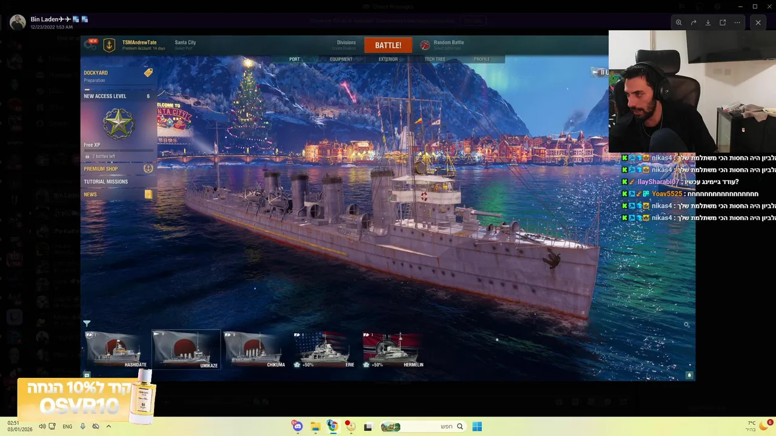
Task: Click the Free XP reward label
Action: click(92, 145)
